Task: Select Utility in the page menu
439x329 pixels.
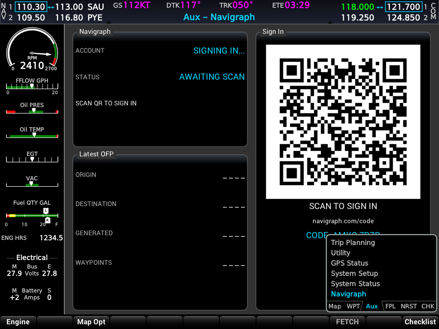Action: click(340, 253)
